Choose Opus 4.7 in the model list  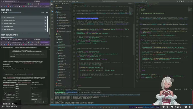(17, 93)
